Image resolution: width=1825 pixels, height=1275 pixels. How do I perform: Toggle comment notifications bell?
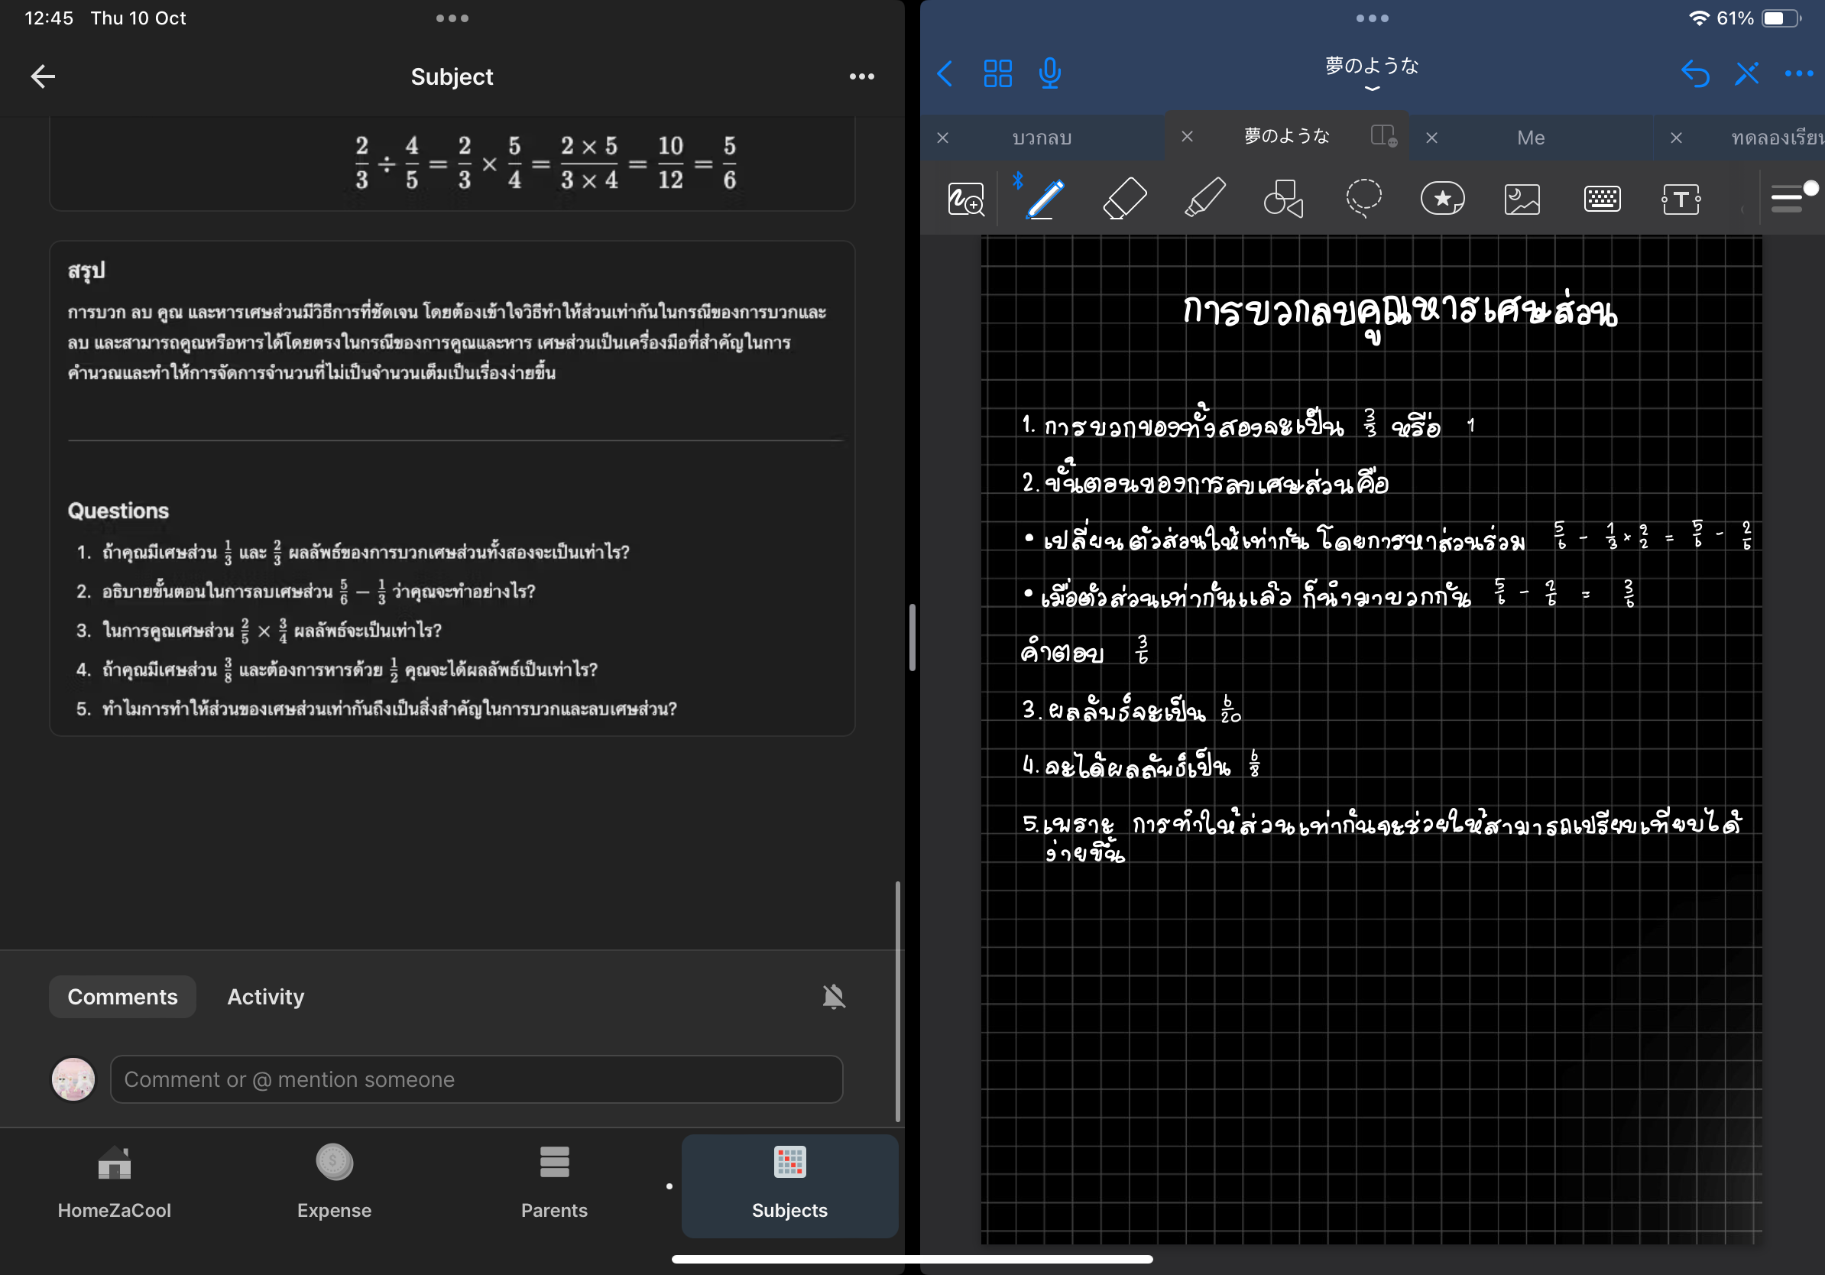833,997
